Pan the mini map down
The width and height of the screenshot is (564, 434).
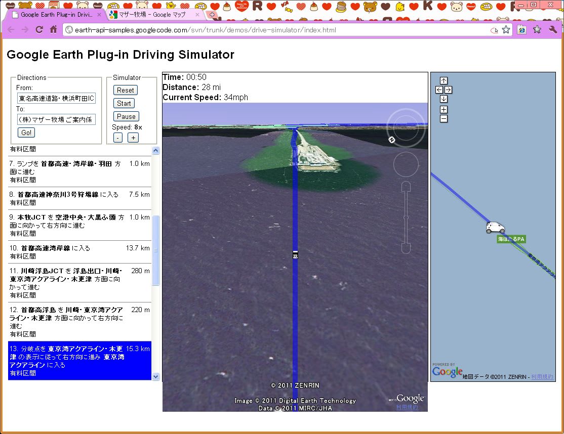(444, 99)
